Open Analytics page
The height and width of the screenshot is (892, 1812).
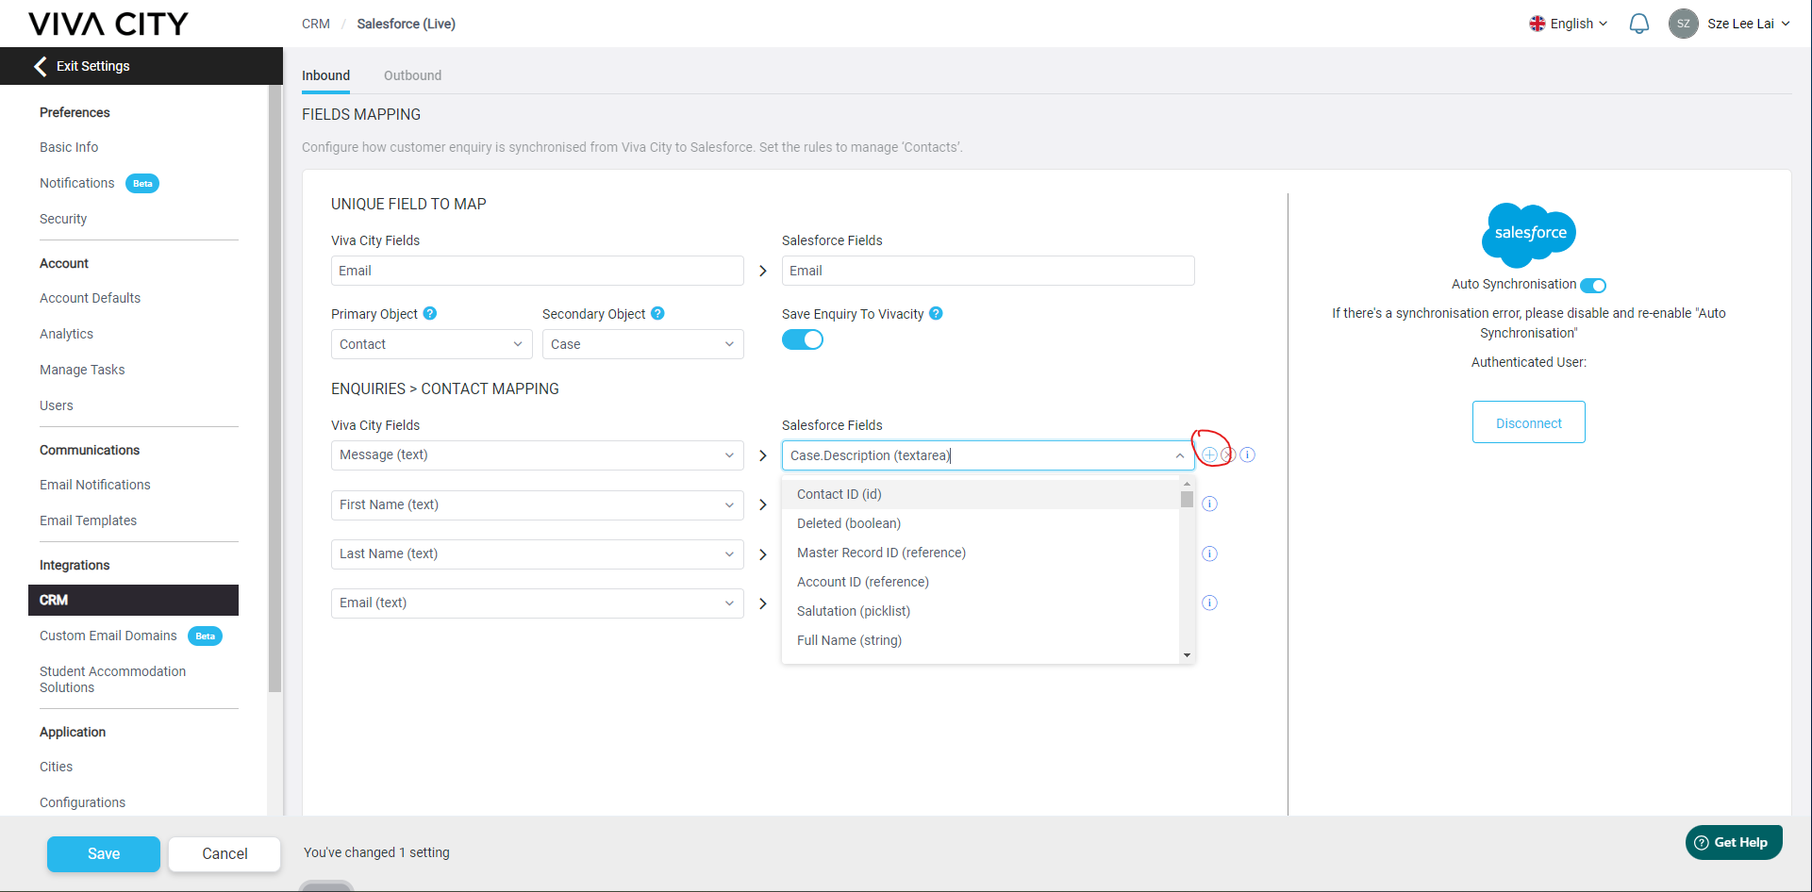click(66, 334)
